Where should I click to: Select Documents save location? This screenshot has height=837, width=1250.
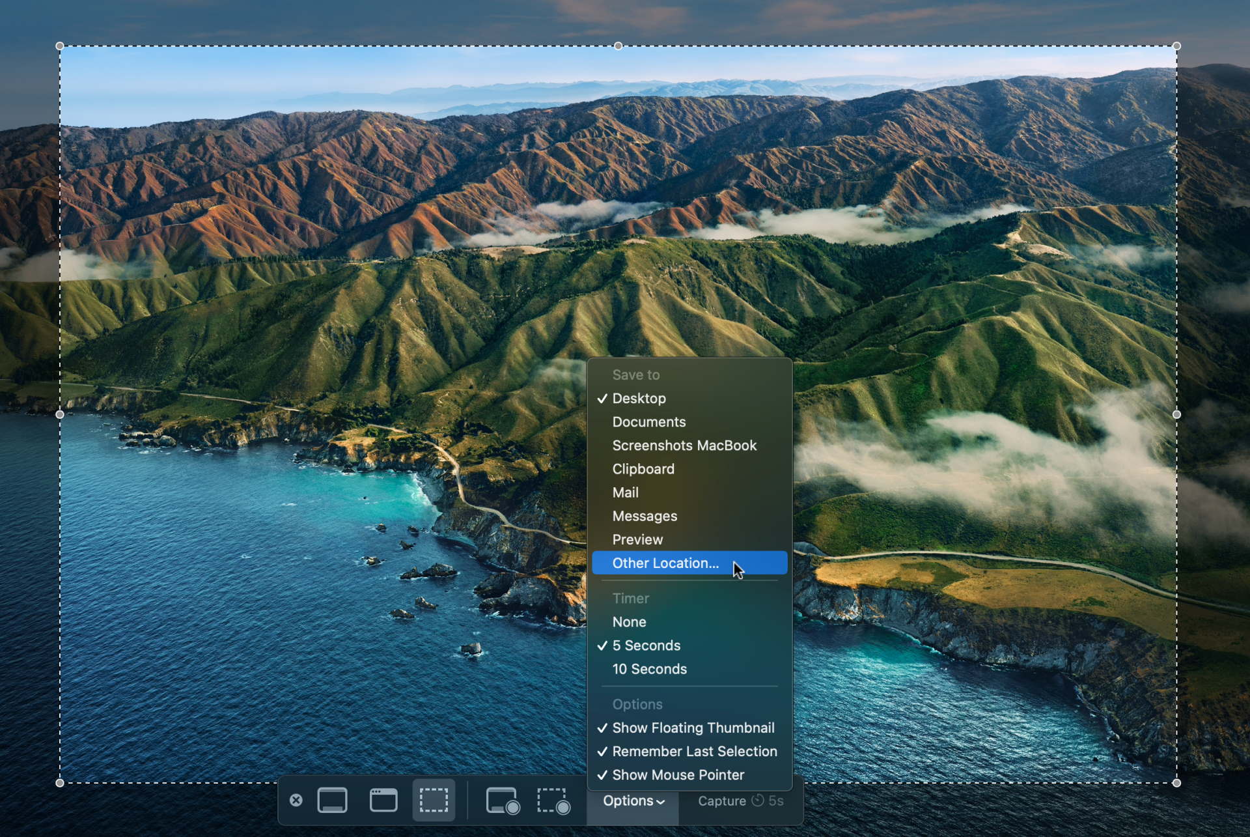650,421
